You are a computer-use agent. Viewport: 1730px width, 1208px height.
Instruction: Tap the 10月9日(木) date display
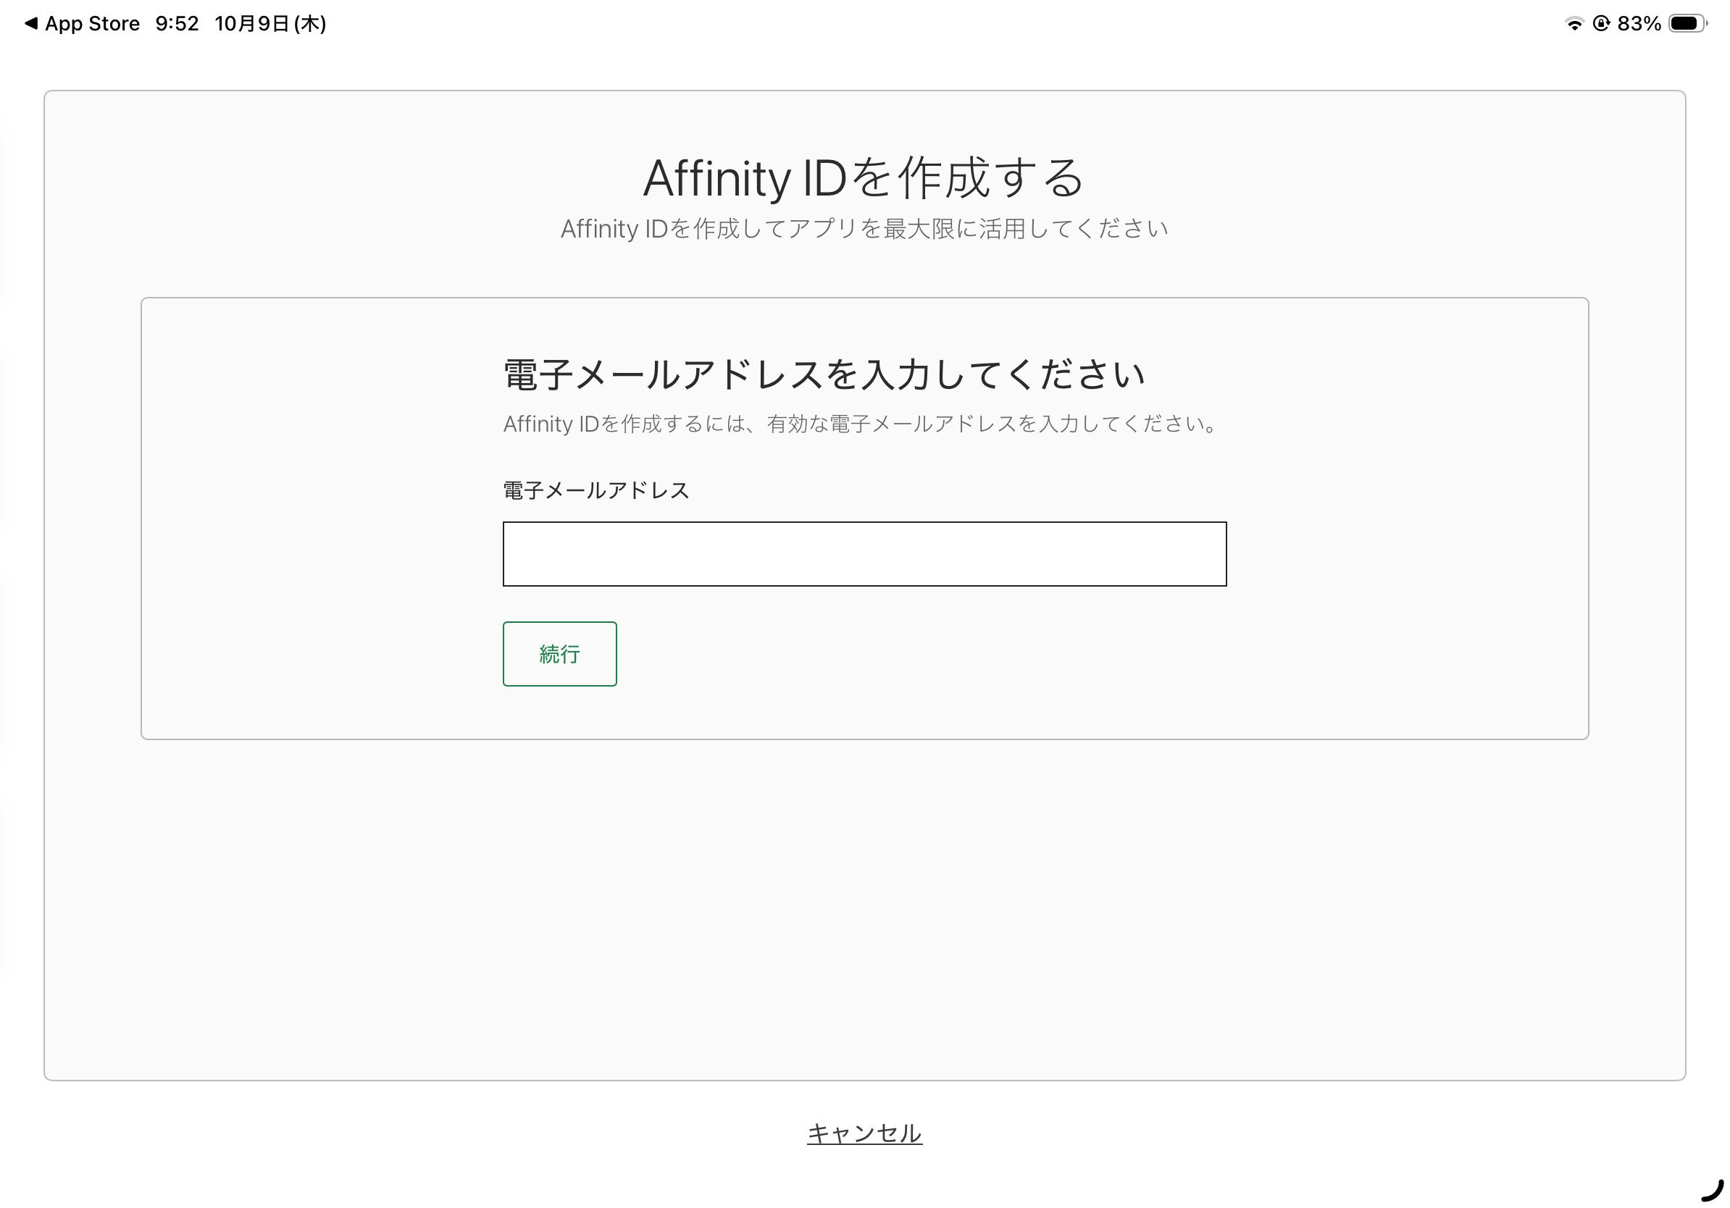269,24
